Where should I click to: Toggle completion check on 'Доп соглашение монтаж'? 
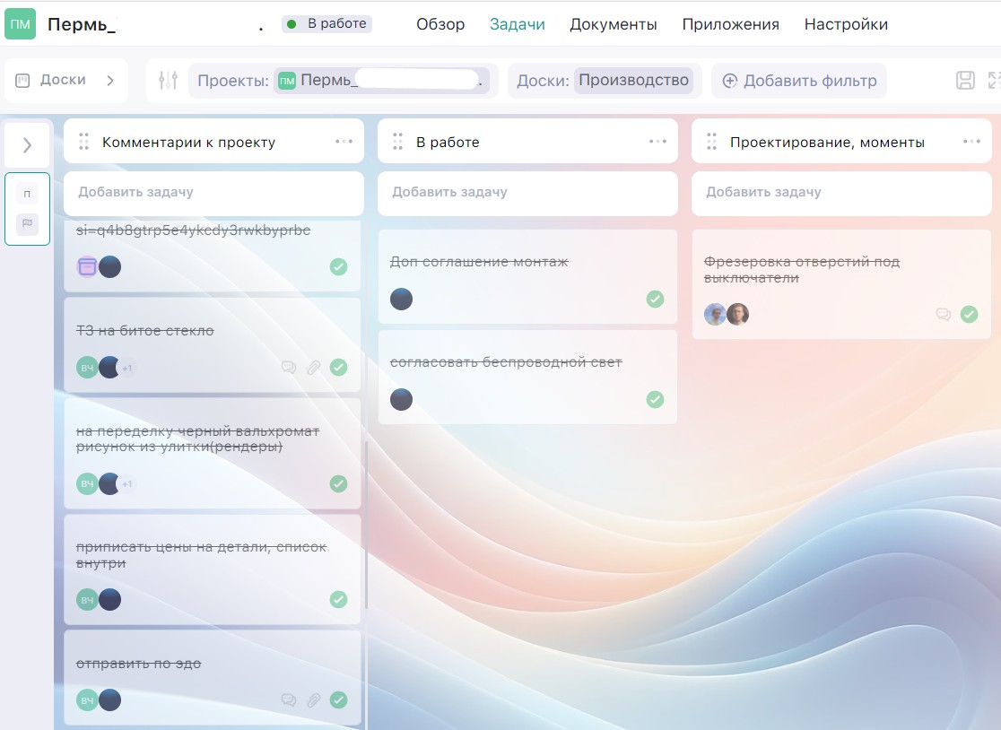pos(655,299)
